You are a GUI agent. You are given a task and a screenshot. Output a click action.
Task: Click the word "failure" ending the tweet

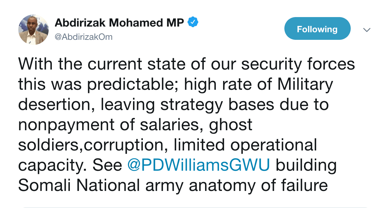[x=303, y=186]
